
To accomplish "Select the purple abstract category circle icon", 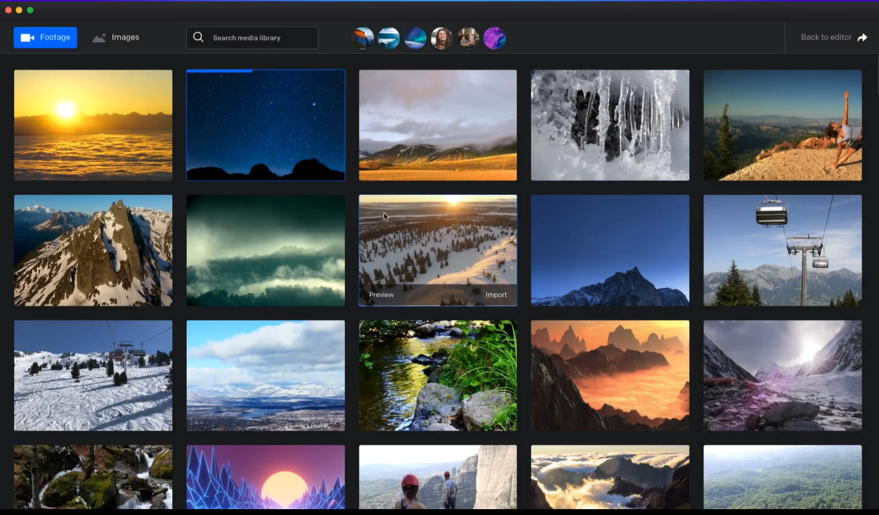I will click(x=495, y=38).
